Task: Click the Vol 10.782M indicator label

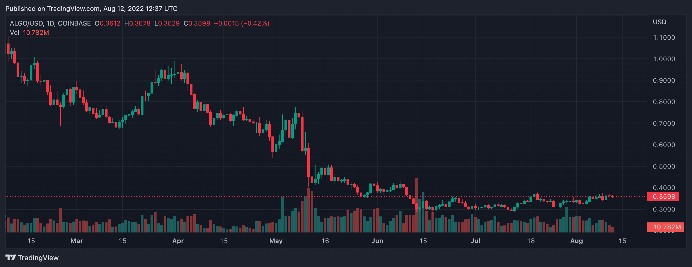Action: [29, 33]
